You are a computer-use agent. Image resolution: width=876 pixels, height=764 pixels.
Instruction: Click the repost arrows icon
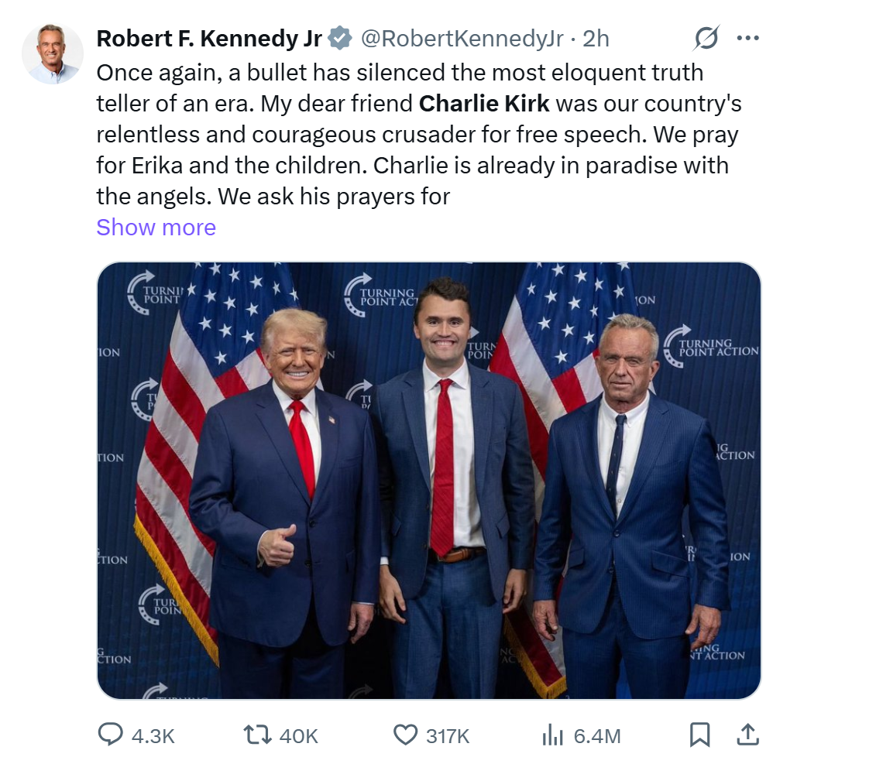tap(257, 735)
